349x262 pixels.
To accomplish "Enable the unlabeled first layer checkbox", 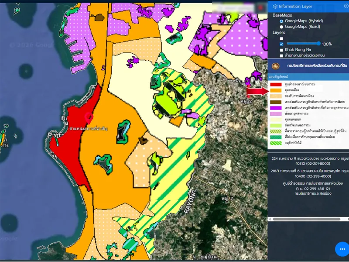I will pos(281,38).
